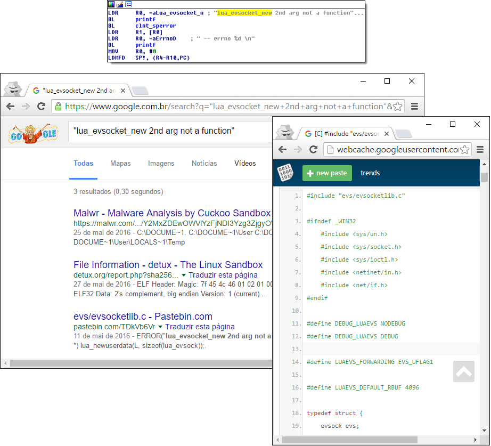Click Traduzir esta página for detux result
Viewport: 491px width, 446px height.
pyautogui.click(x=223, y=275)
